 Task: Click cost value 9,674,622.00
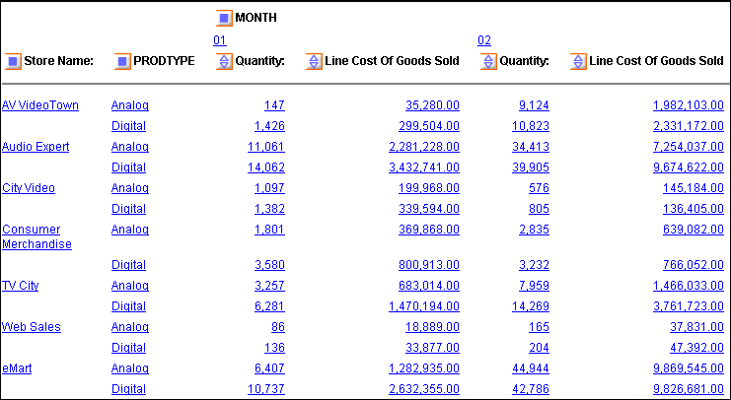pos(689,167)
